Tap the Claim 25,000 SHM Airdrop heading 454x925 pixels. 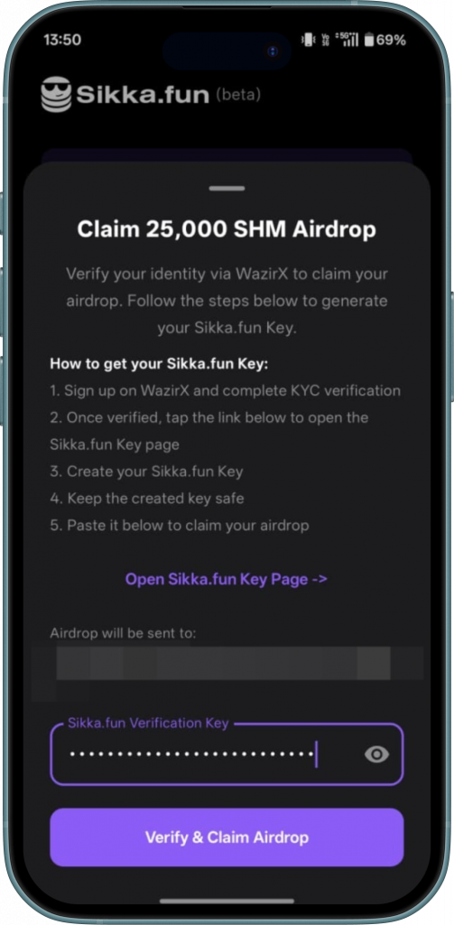(227, 229)
